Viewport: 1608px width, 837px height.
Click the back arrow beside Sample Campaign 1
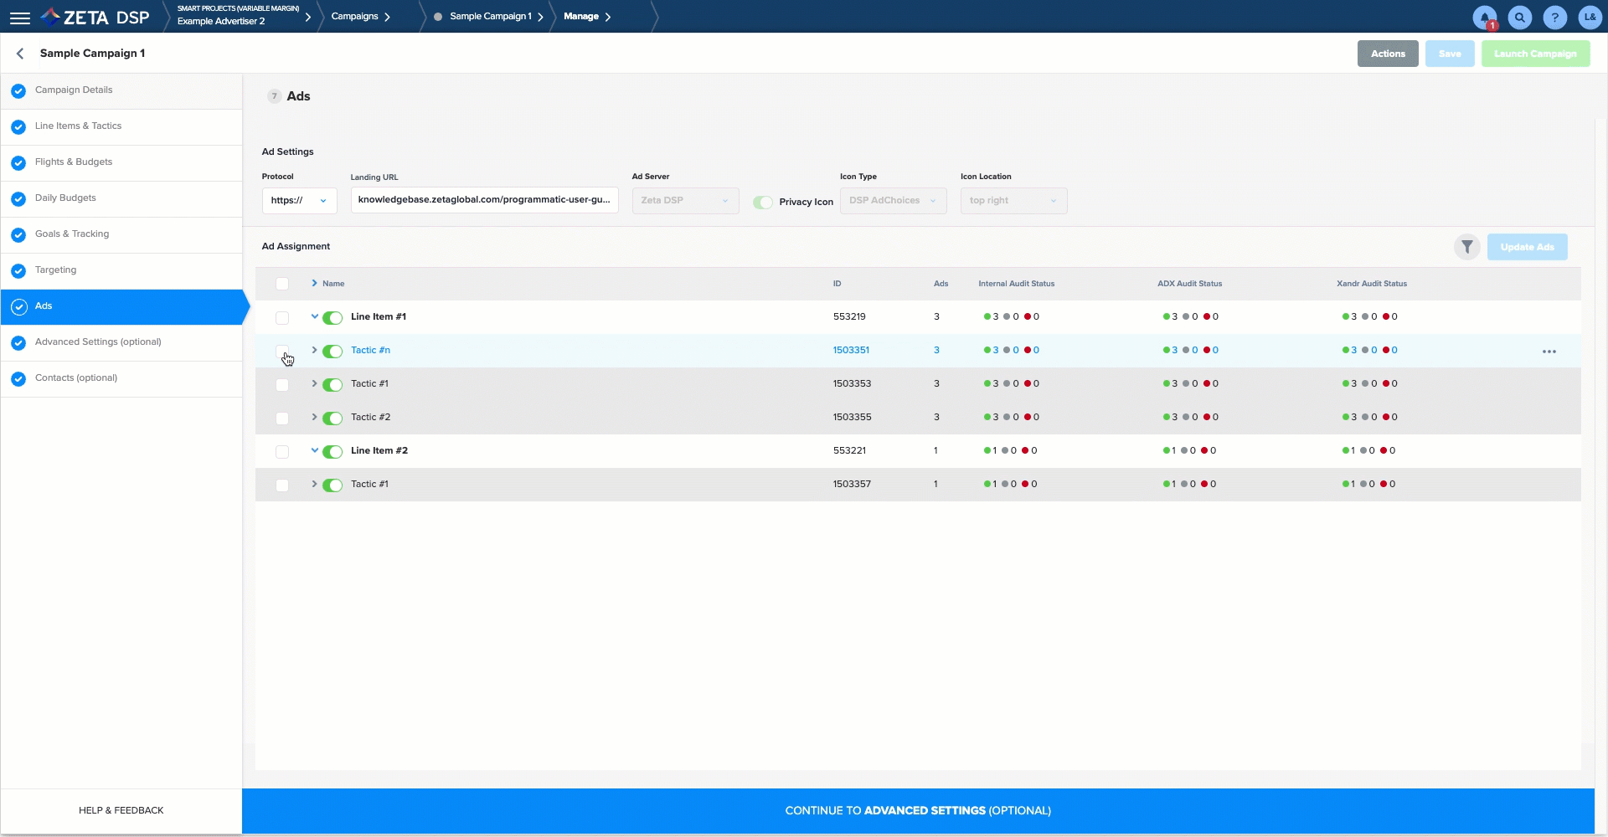coord(20,54)
